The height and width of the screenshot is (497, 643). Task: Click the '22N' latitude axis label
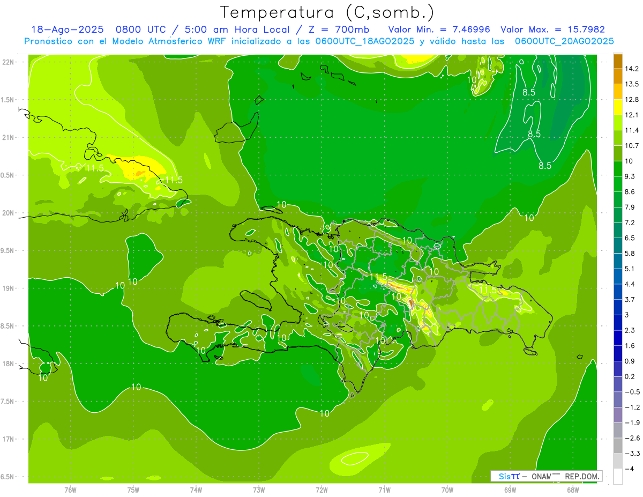[x=8, y=62]
